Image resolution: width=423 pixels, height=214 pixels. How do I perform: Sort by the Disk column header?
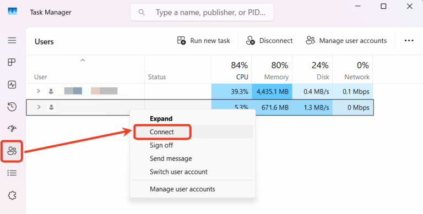pos(312,69)
